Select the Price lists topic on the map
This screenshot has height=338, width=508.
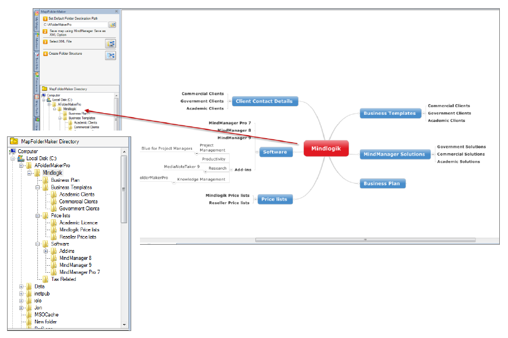pos(275,199)
